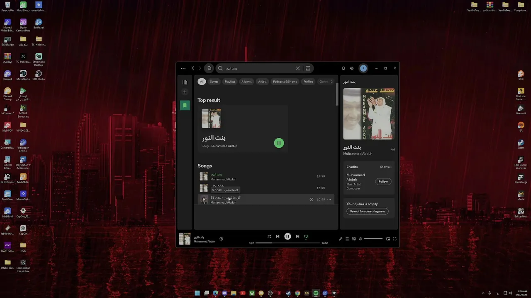Toggle shuffle in the player bar
This screenshot has width=531, height=298.
pyautogui.click(x=269, y=236)
